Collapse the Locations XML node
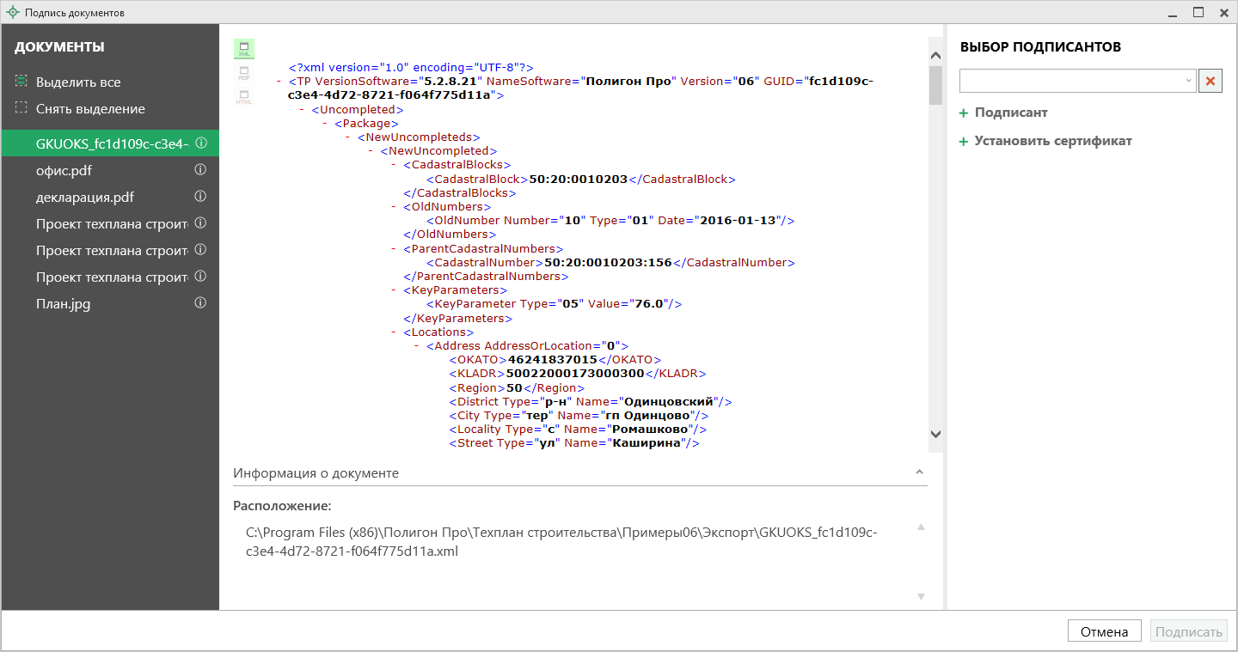Viewport: 1238px width, 652px height. (395, 332)
